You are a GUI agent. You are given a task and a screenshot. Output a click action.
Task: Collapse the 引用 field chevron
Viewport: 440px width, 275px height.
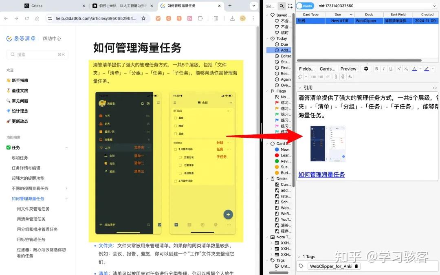(299, 87)
